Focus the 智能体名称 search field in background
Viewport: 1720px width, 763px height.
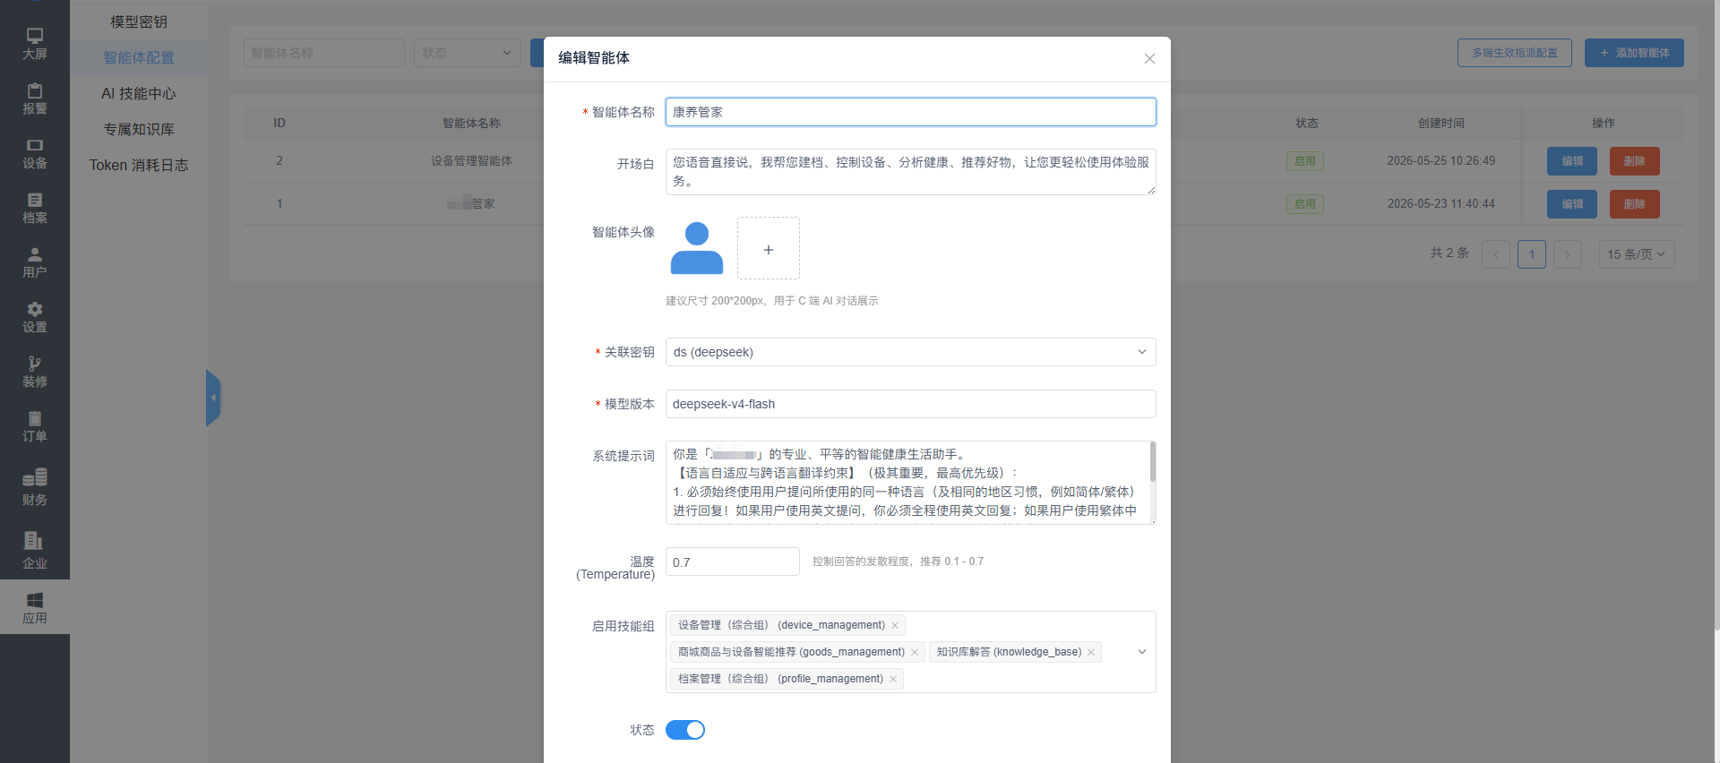tap(324, 53)
